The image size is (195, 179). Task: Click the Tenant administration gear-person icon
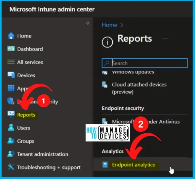click(x=11, y=154)
